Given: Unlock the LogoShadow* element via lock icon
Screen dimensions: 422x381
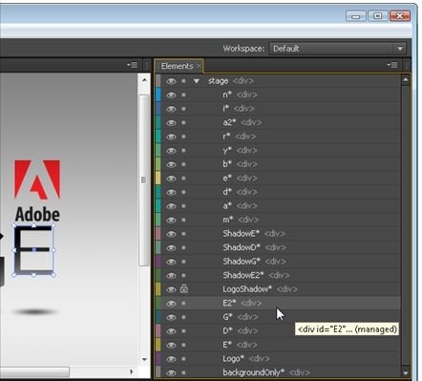Looking at the screenshot, I should tap(183, 289).
